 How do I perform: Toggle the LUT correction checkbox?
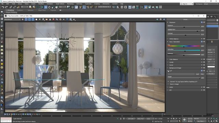[x=168, y=71]
